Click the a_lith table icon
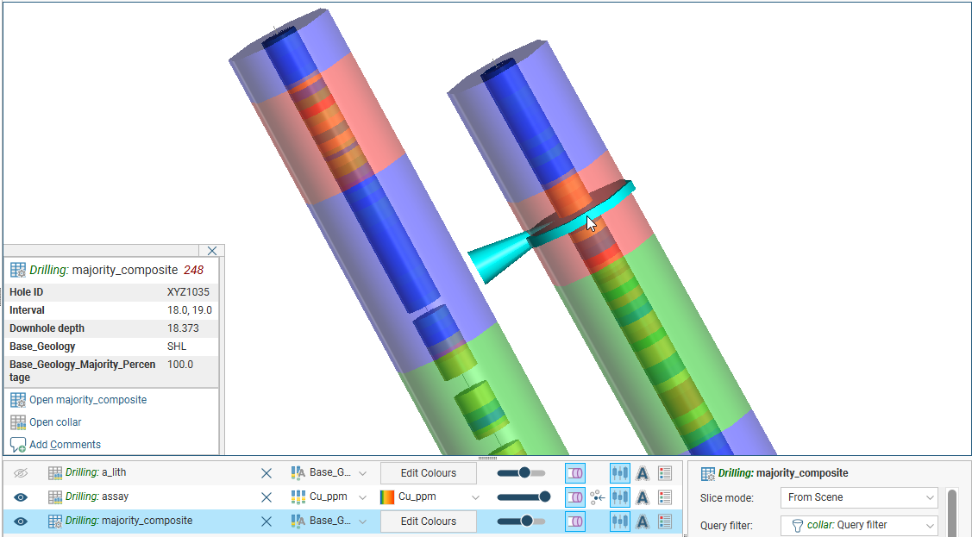Screen dimensions: 972x537 [x=55, y=473]
